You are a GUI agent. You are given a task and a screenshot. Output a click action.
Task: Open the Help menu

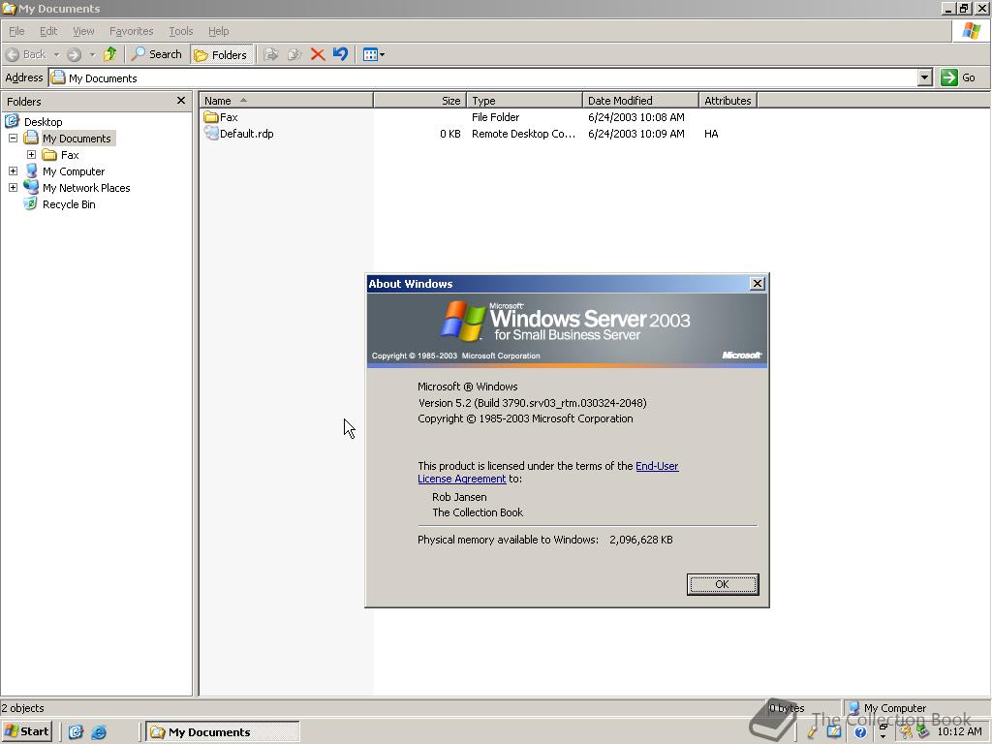[x=218, y=31]
